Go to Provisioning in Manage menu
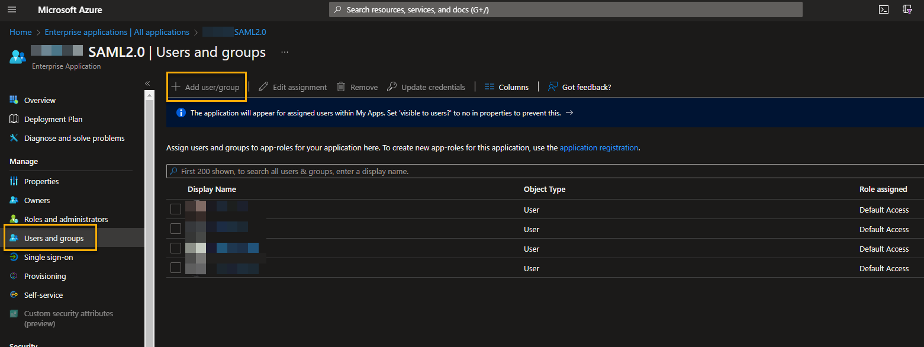The image size is (924, 347). tap(45, 276)
